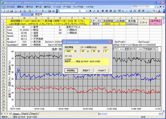Apply the red Font Color A
The width and height of the screenshot is (166, 119).
point(159,11)
